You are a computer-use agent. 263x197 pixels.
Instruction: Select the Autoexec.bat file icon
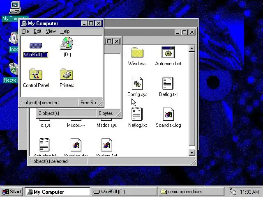[168, 52]
